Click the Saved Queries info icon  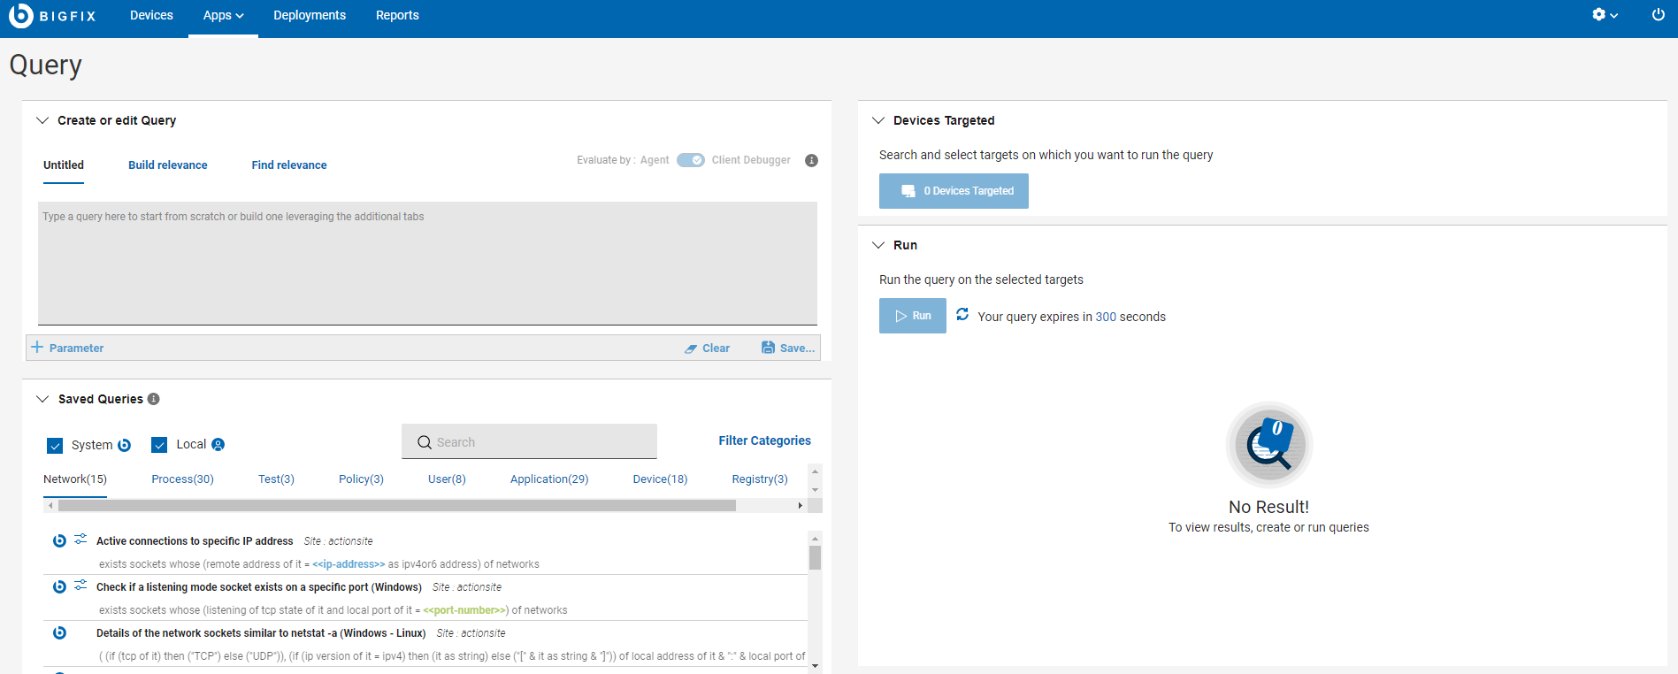(x=154, y=399)
